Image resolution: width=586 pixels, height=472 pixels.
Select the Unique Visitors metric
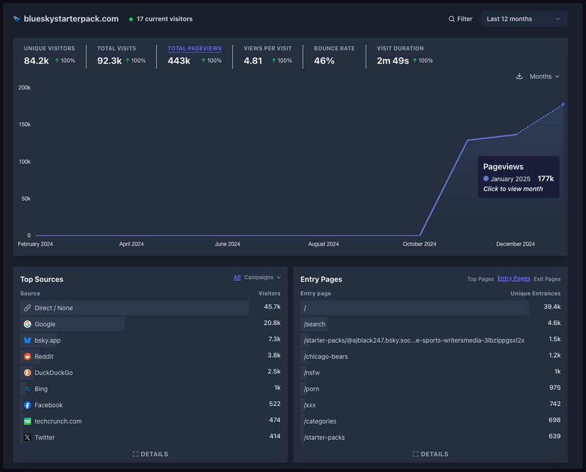tap(49, 55)
